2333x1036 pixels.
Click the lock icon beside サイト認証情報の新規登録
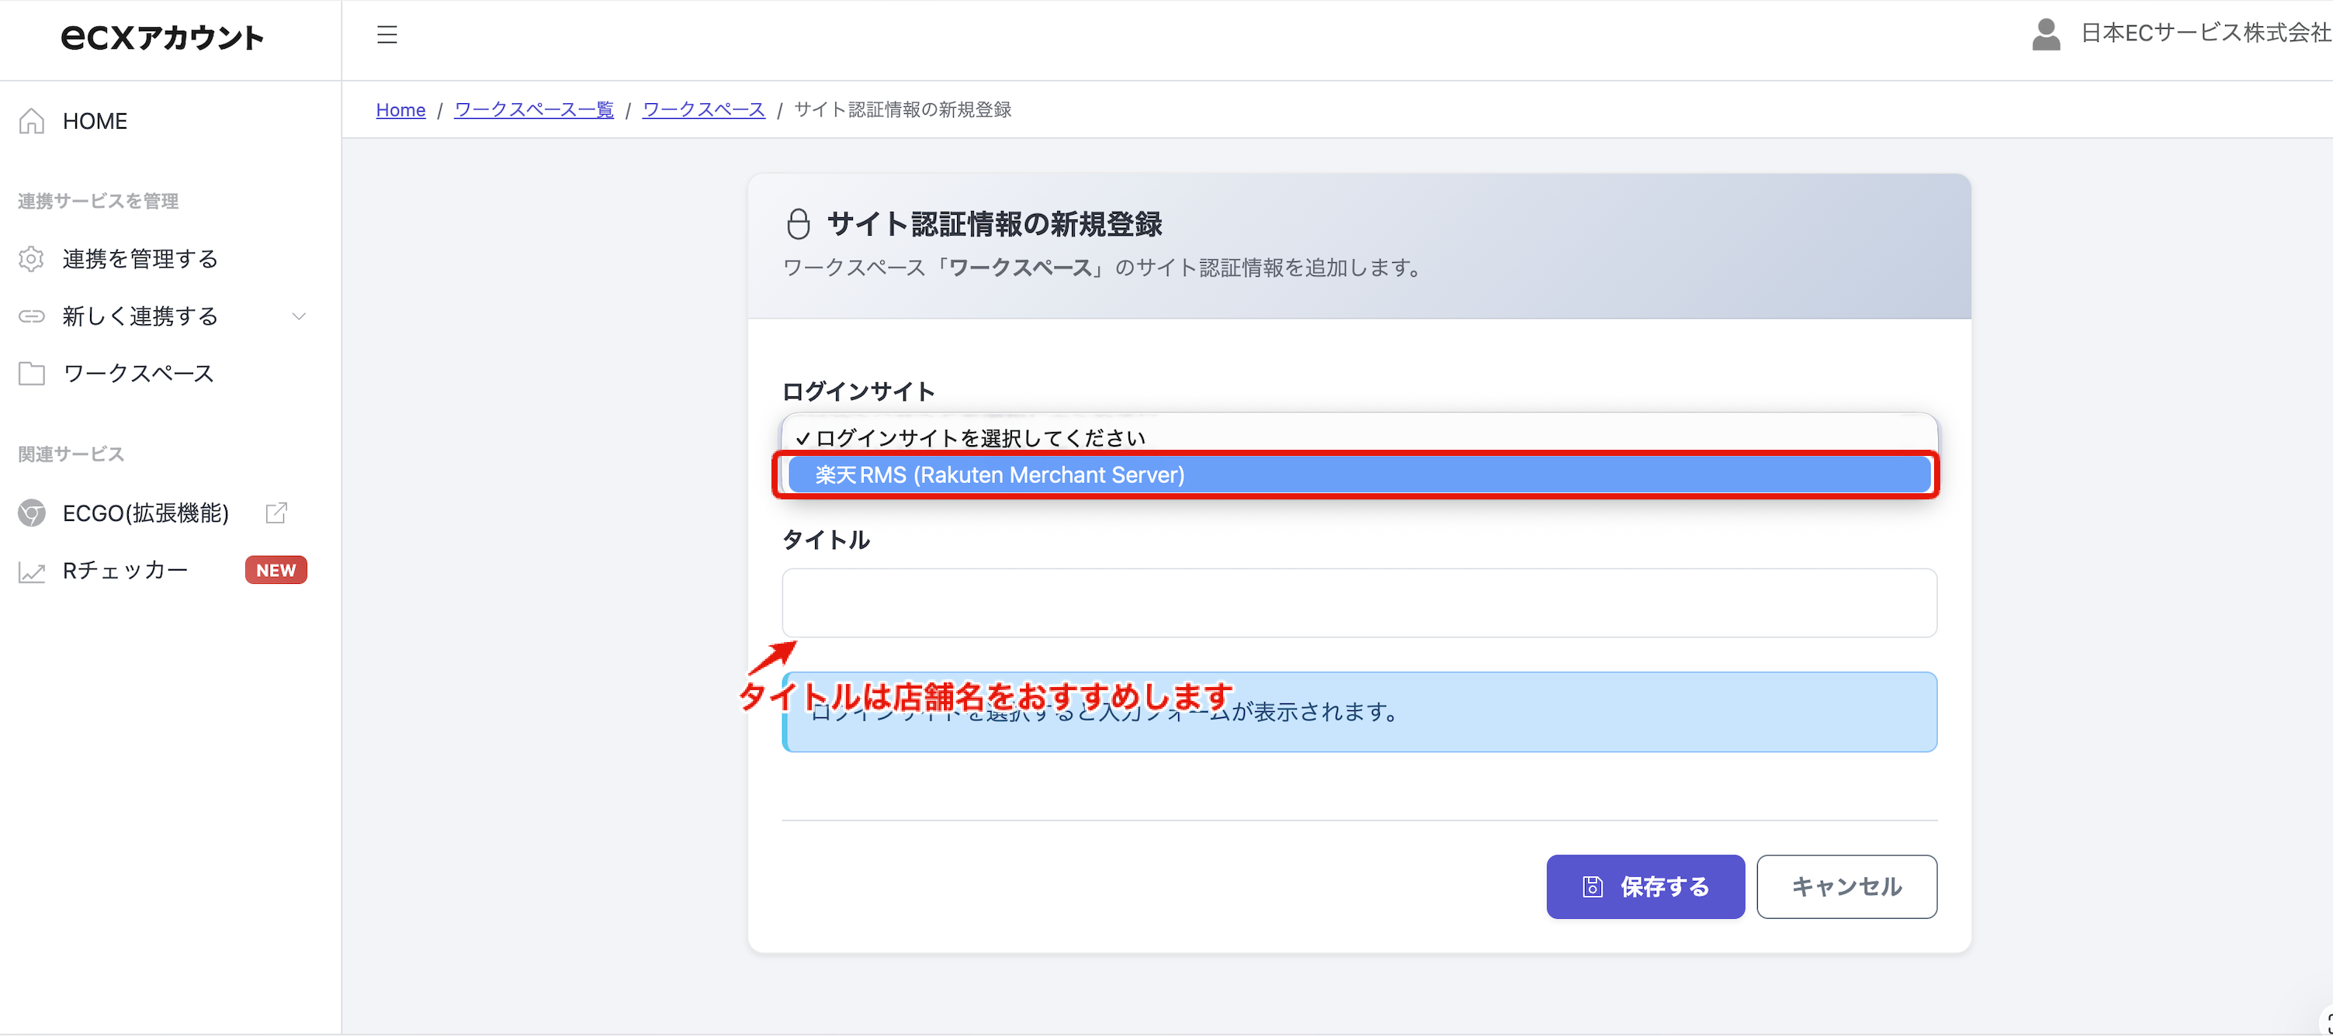click(x=799, y=223)
